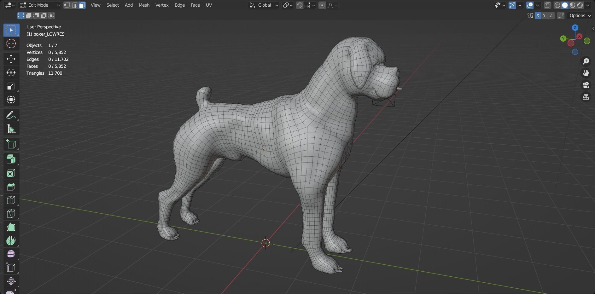Select the Inset Faces tool
Viewport: 595px width, 294px height.
coord(11,173)
